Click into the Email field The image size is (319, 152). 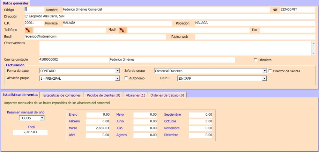(x=95, y=37)
